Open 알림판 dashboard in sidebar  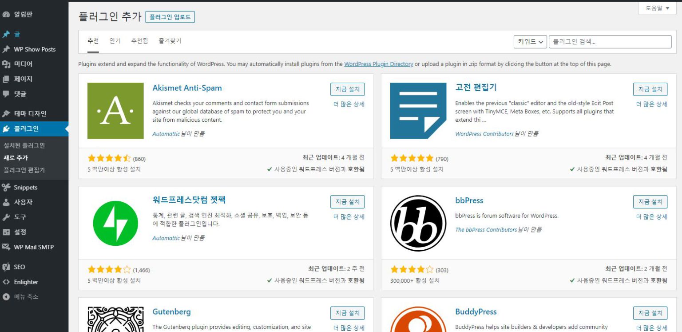[x=23, y=14]
